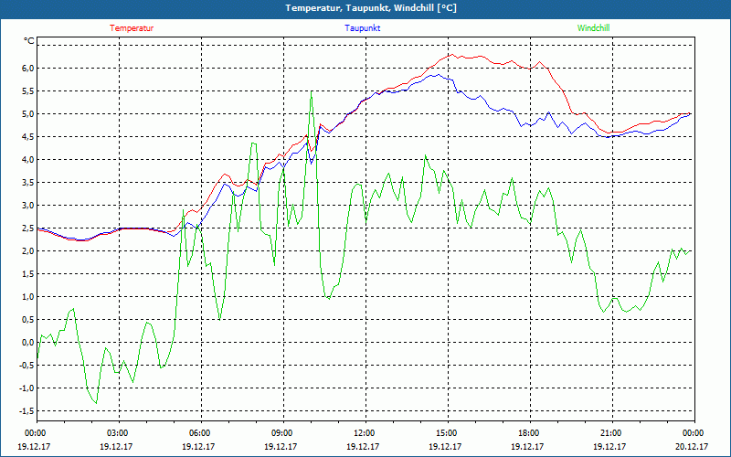Viewport: 731px width, 457px height.
Task: Click the -0,5 y-axis value
Action: (26, 365)
